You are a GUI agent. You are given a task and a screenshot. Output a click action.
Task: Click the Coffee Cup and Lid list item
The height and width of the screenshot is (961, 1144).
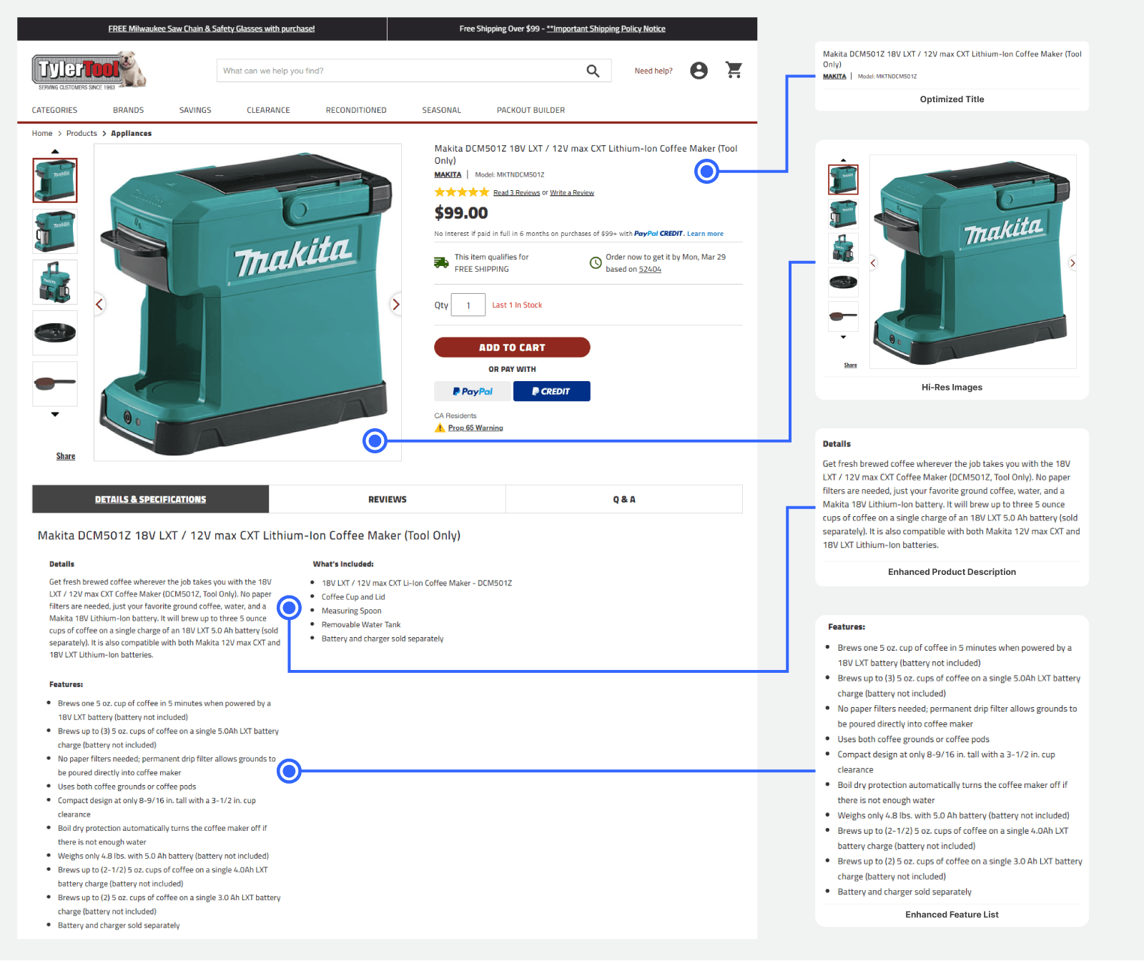353,597
